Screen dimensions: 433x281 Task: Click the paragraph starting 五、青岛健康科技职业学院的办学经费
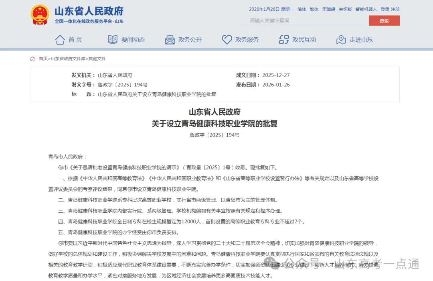point(119,232)
